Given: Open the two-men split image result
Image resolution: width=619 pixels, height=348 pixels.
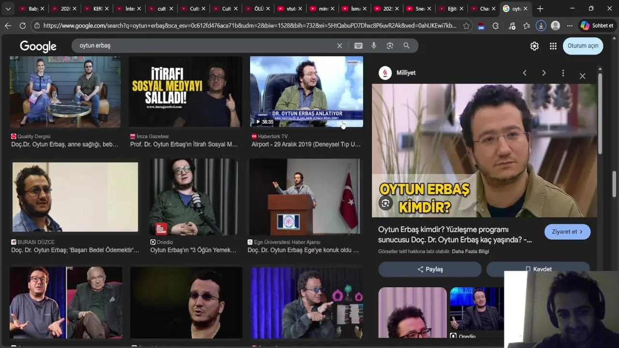Looking at the screenshot, I should click(x=66, y=303).
